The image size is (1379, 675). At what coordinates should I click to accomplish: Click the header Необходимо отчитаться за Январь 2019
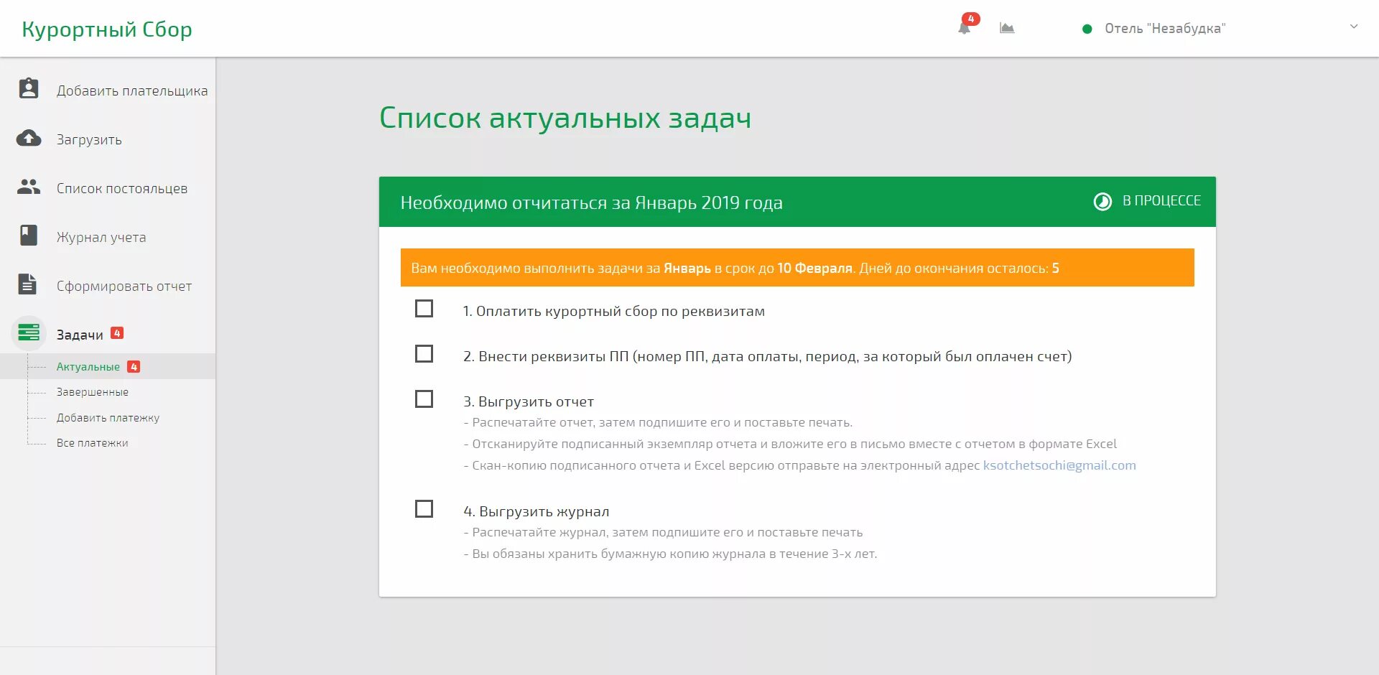click(x=591, y=202)
